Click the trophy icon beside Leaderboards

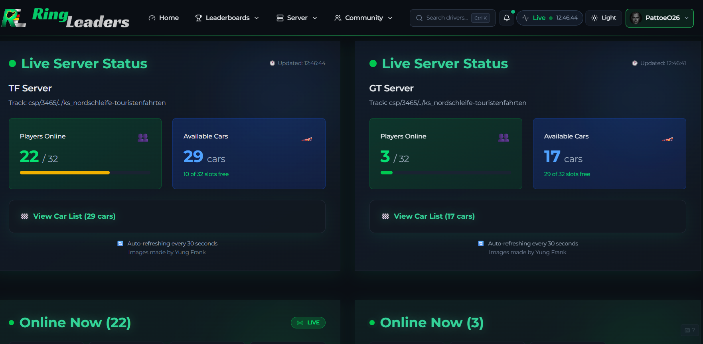pos(198,18)
